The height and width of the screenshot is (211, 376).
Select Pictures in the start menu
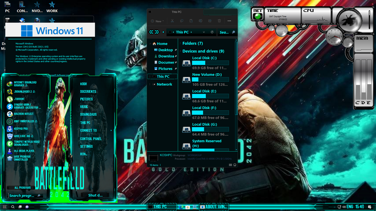pyautogui.click(x=86, y=99)
